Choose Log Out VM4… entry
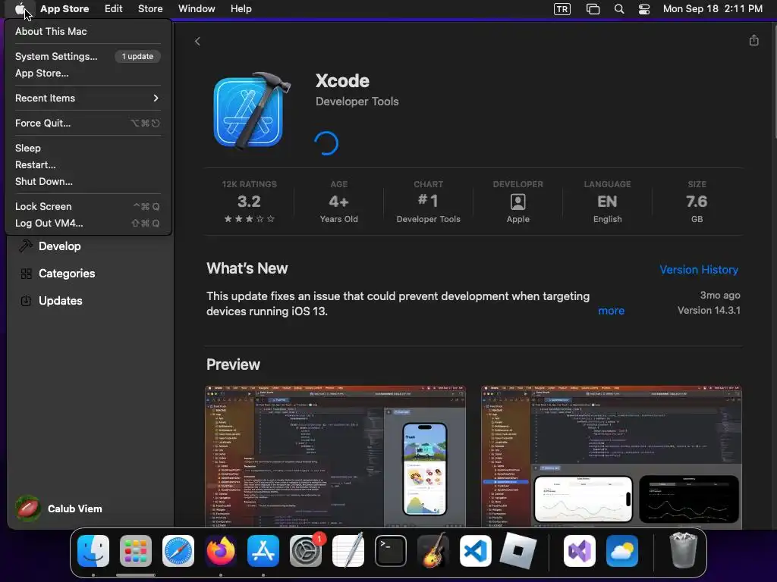Screen dimensions: 777x582 (88, 224)
